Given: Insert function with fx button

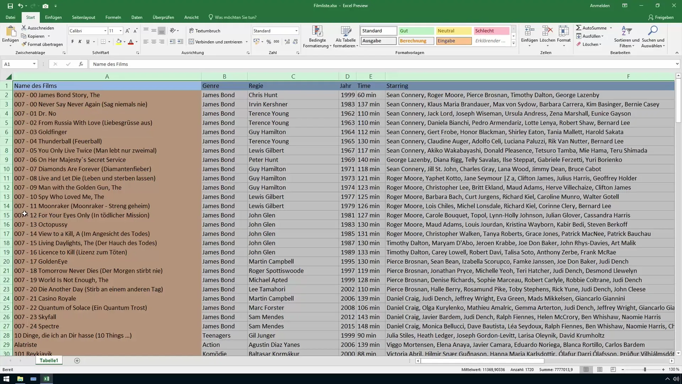Looking at the screenshot, I should (81, 64).
